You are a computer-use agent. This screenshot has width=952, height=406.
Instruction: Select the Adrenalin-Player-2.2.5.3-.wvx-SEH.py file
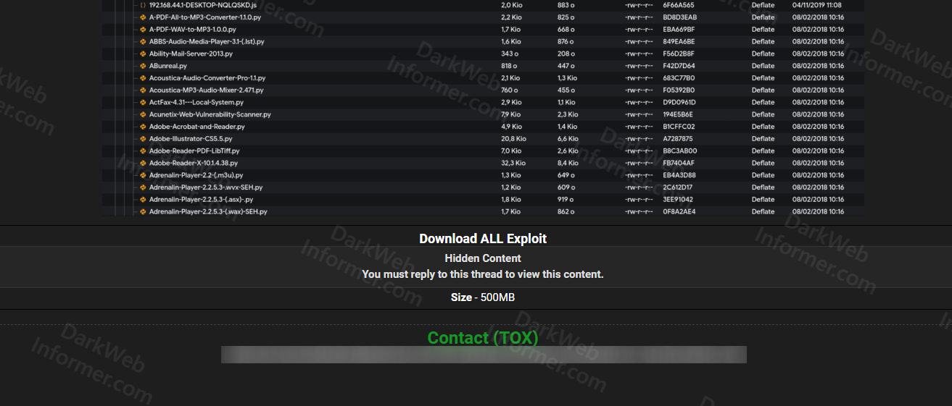tap(206, 187)
